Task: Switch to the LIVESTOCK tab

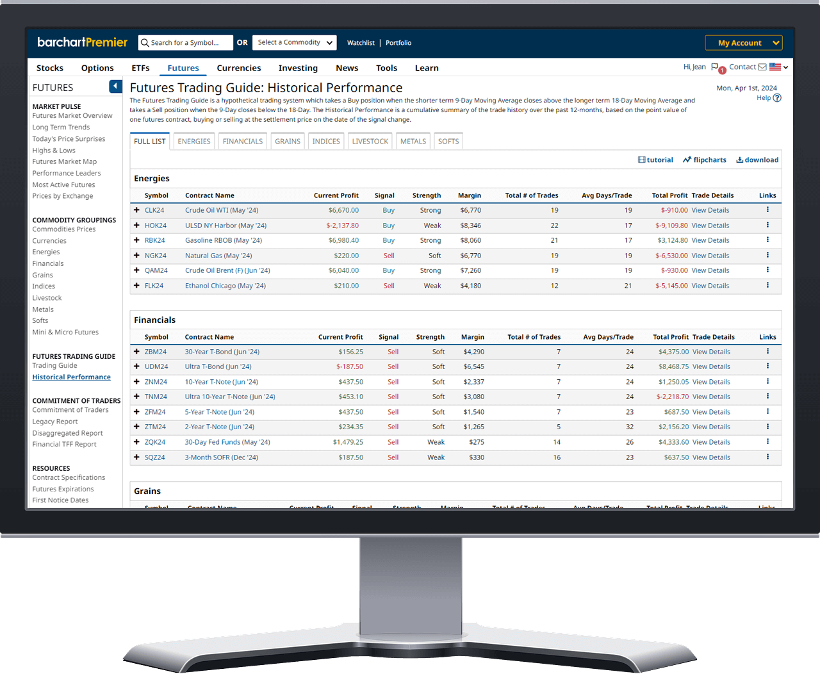Action: coord(370,142)
